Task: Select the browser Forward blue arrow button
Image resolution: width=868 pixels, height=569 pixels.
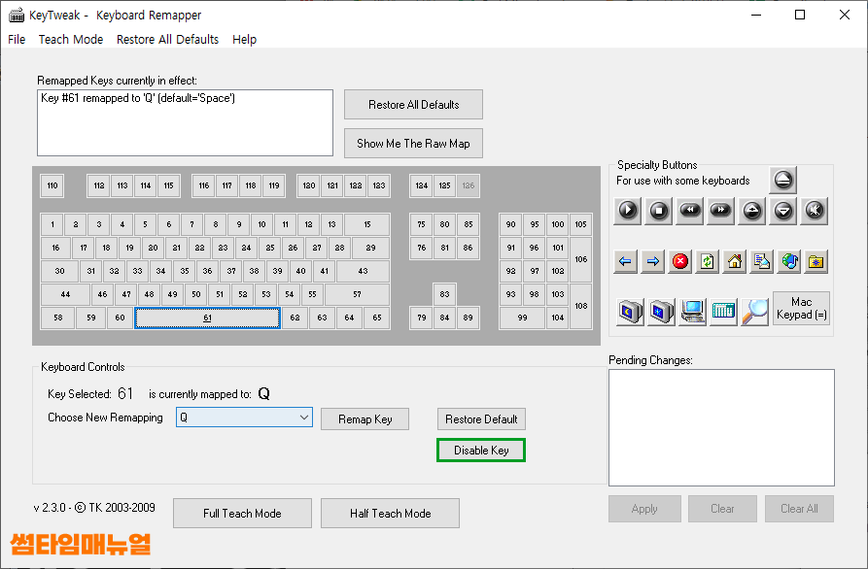Action: [x=652, y=261]
